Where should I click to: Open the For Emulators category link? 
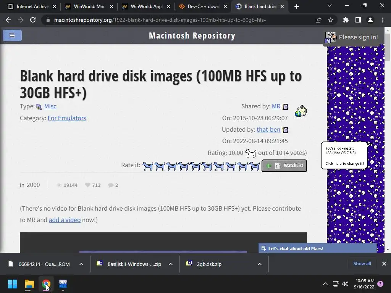pos(67,118)
